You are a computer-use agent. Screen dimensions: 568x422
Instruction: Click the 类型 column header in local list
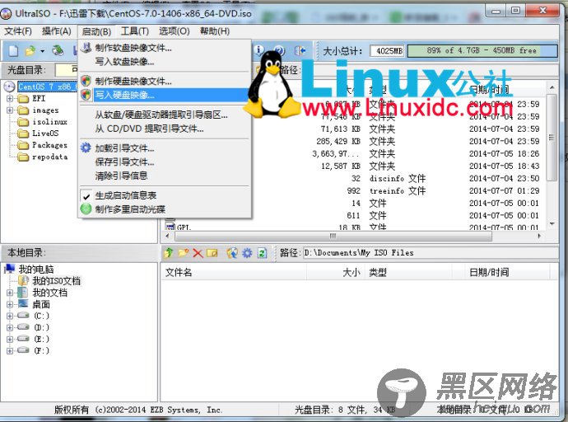click(409, 272)
